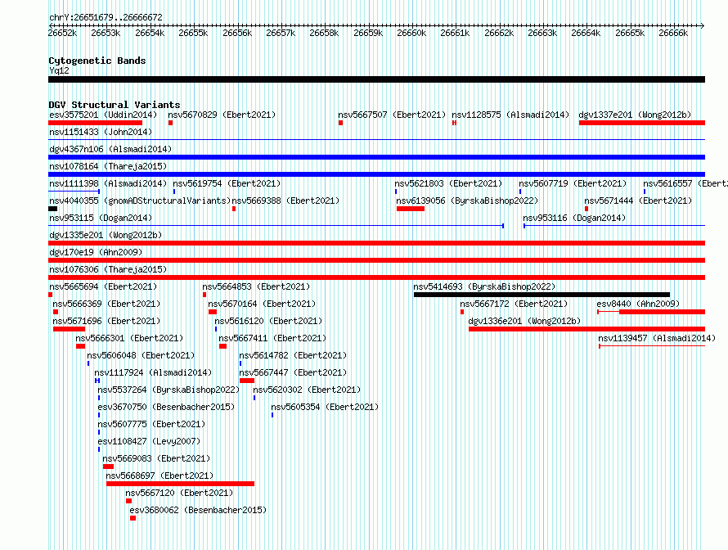Select nsv4040355 gnomADStructuralVariants entry

(140, 201)
